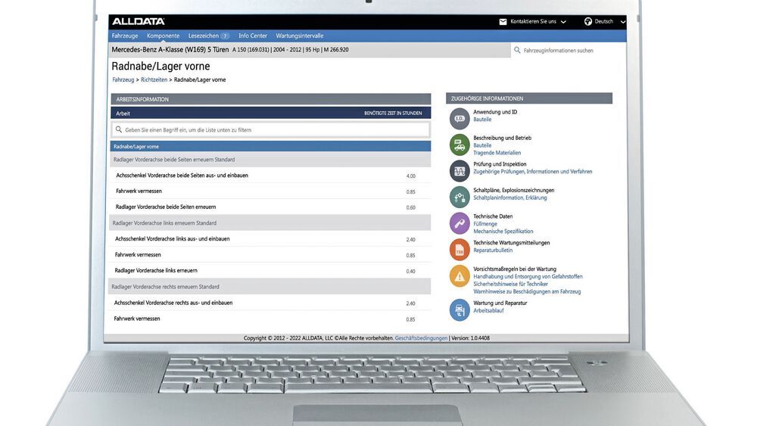
Task: Open Zugehörige Prüfungen, Informationen und Verfahren link
Action: pyautogui.click(x=532, y=171)
